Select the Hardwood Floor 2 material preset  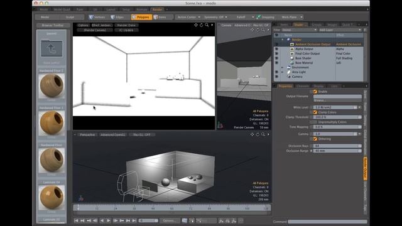click(52, 85)
